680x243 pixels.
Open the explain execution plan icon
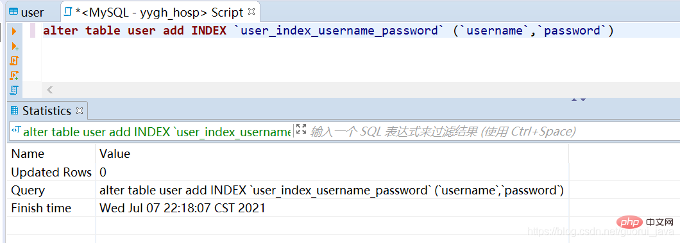click(14, 90)
